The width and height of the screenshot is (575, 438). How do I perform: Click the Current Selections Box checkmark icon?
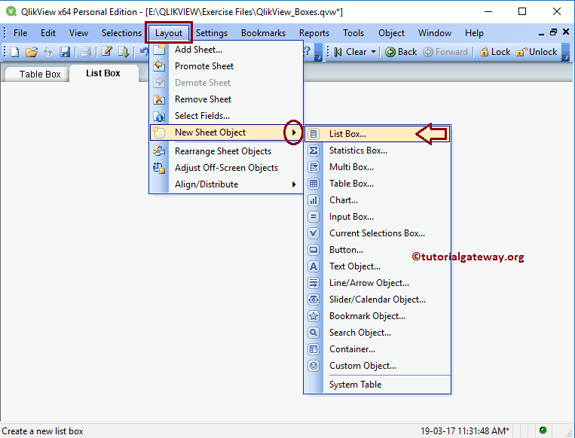[313, 233]
